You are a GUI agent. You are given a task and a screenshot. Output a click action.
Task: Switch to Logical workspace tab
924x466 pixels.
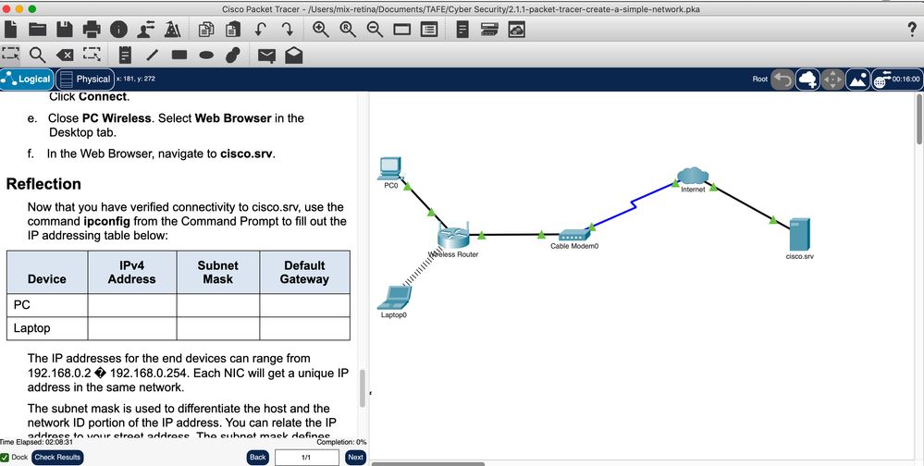pos(27,79)
